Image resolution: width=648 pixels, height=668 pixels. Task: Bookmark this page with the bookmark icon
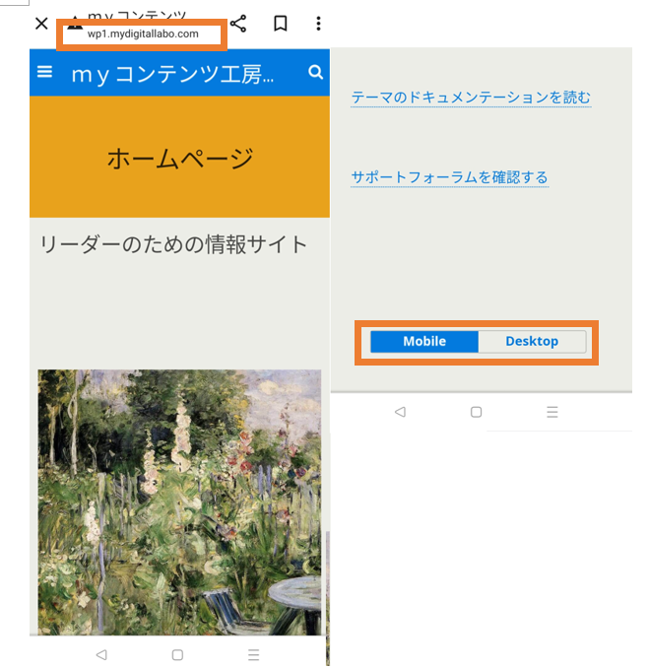tap(280, 24)
